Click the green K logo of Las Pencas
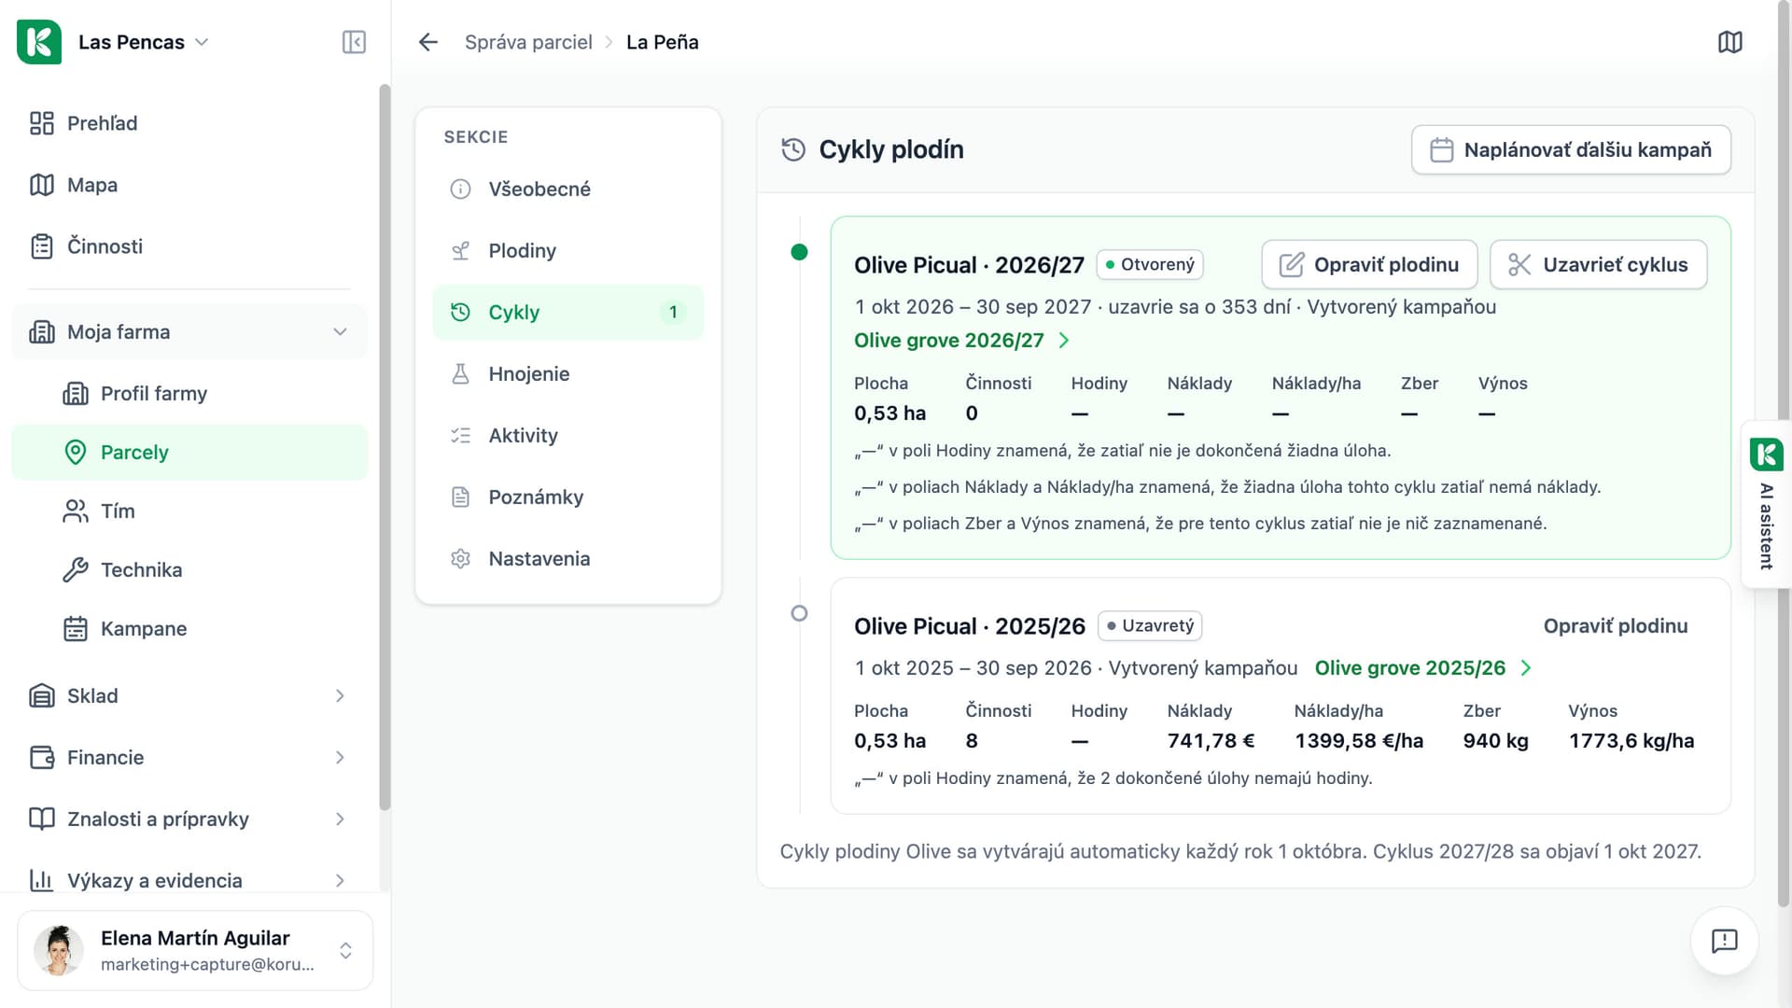 click(39, 42)
